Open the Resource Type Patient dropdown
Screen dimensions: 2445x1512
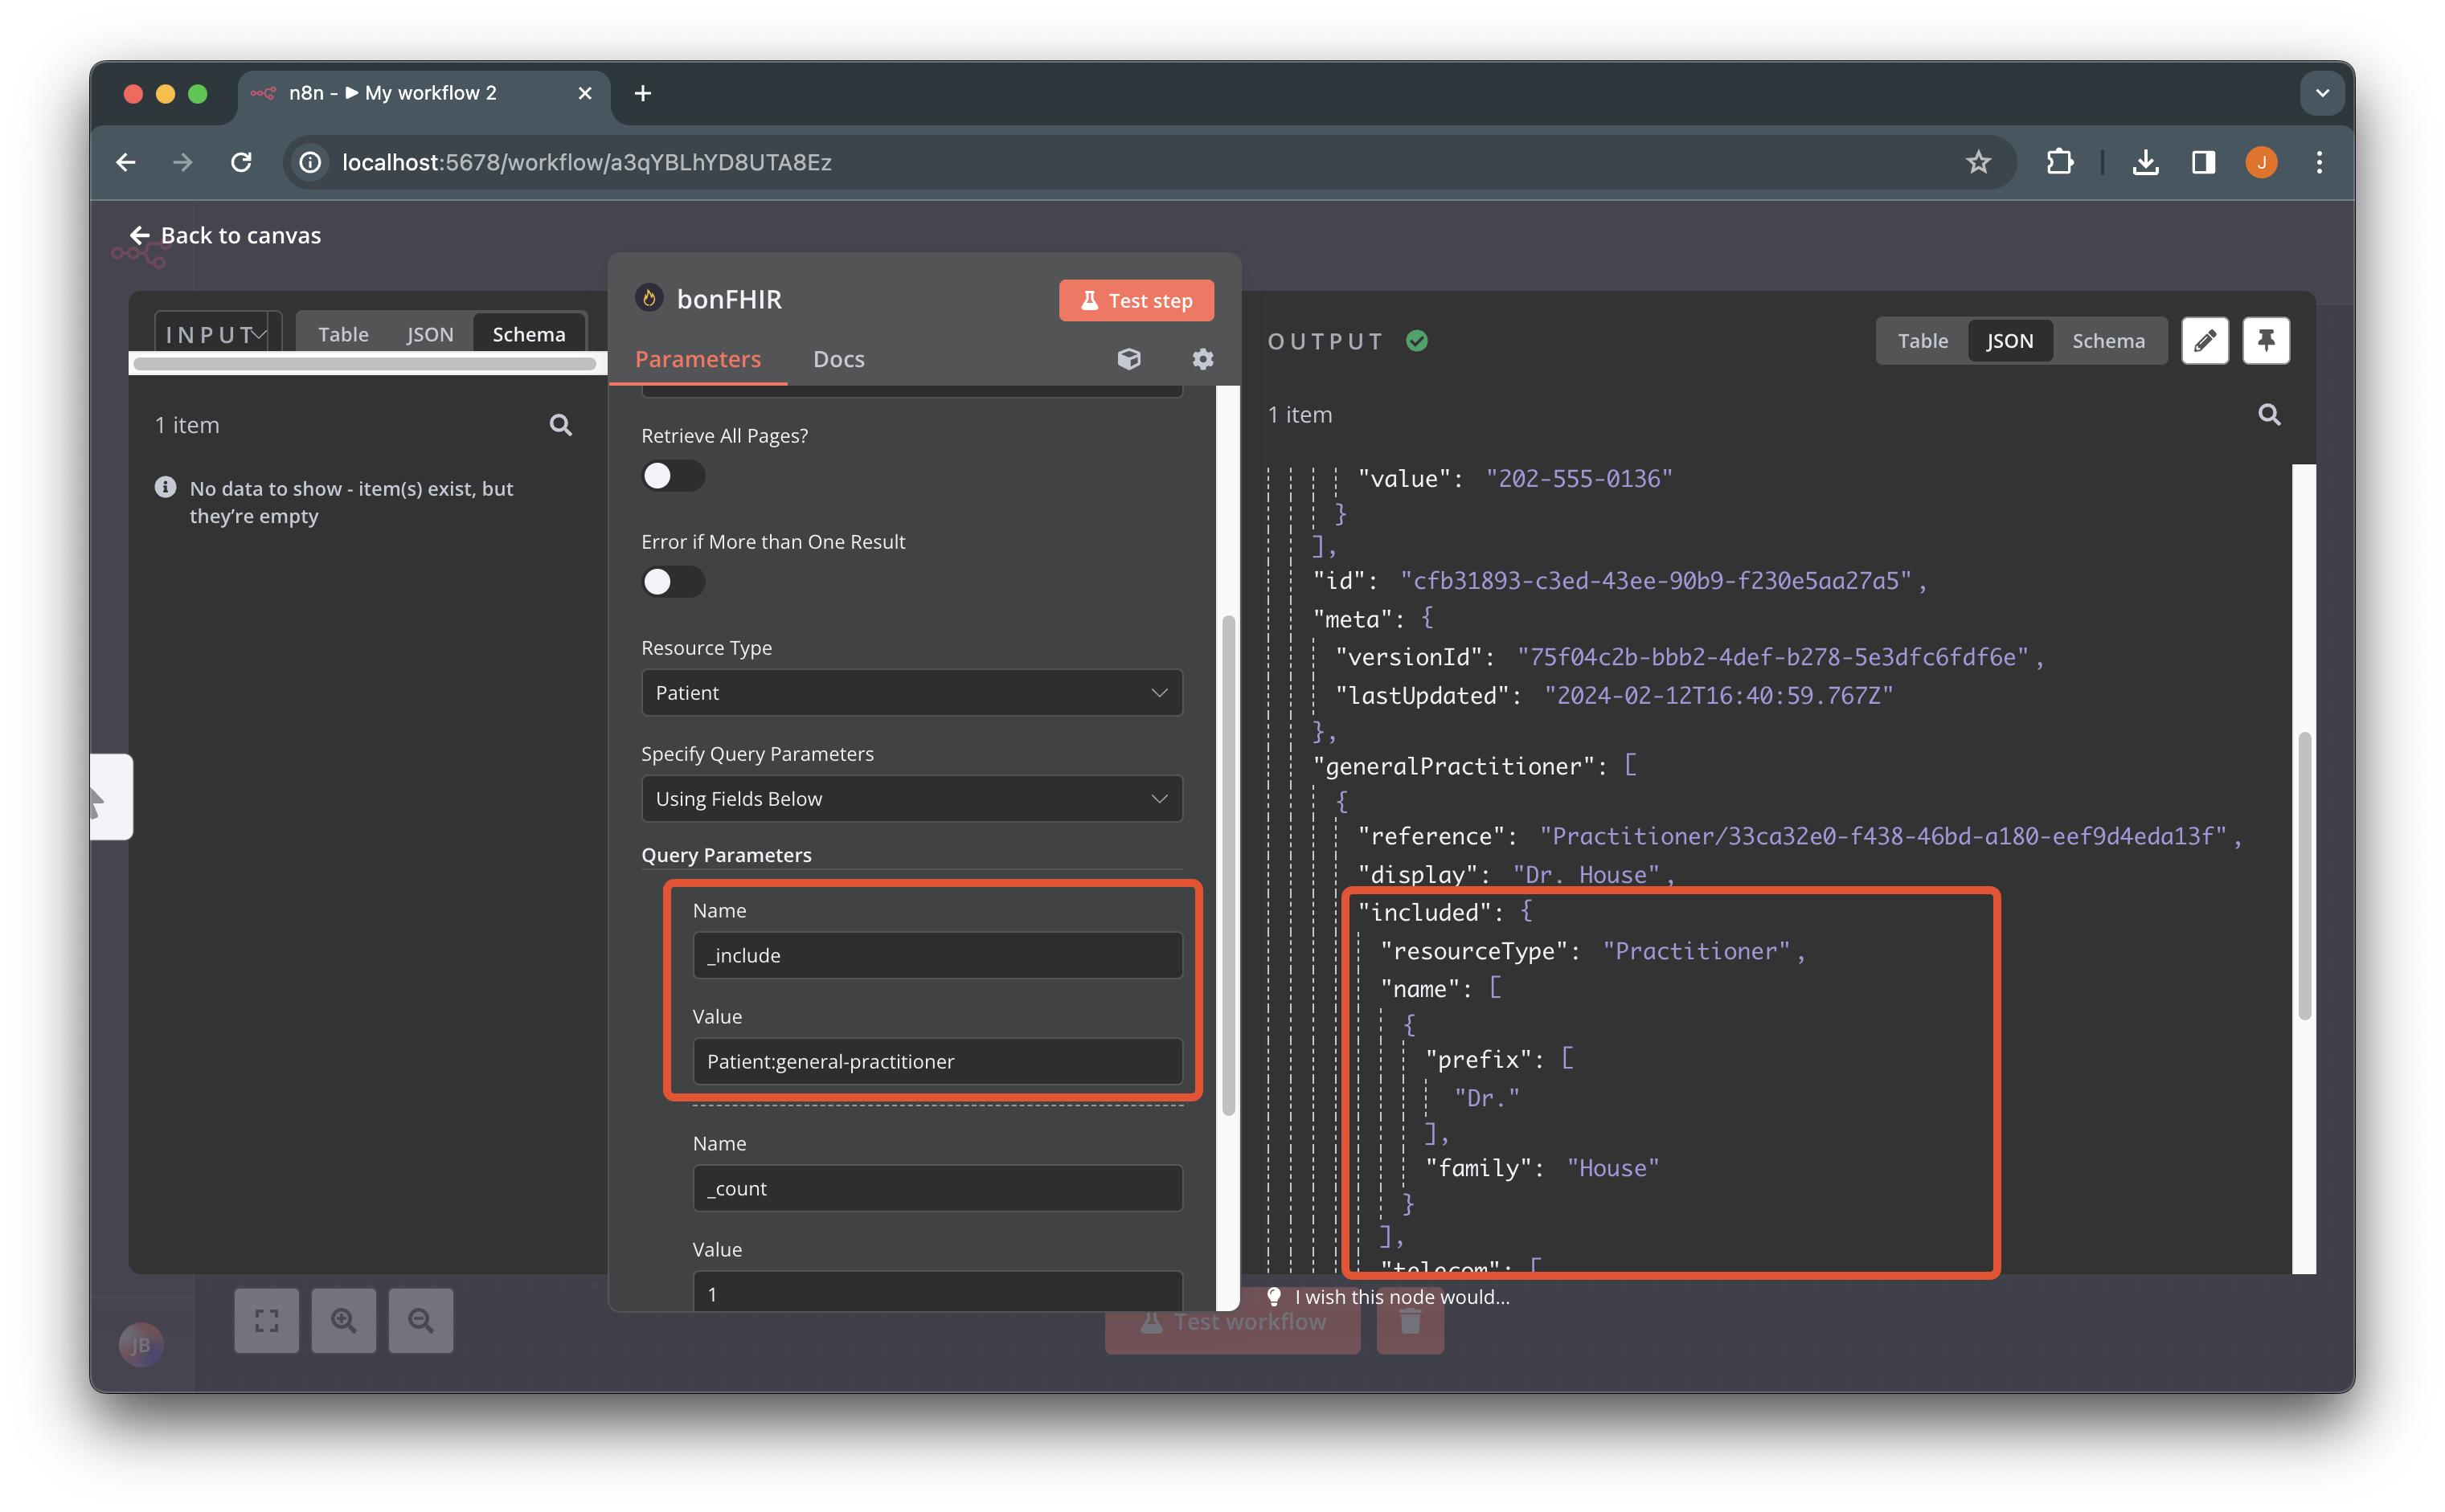click(911, 692)
